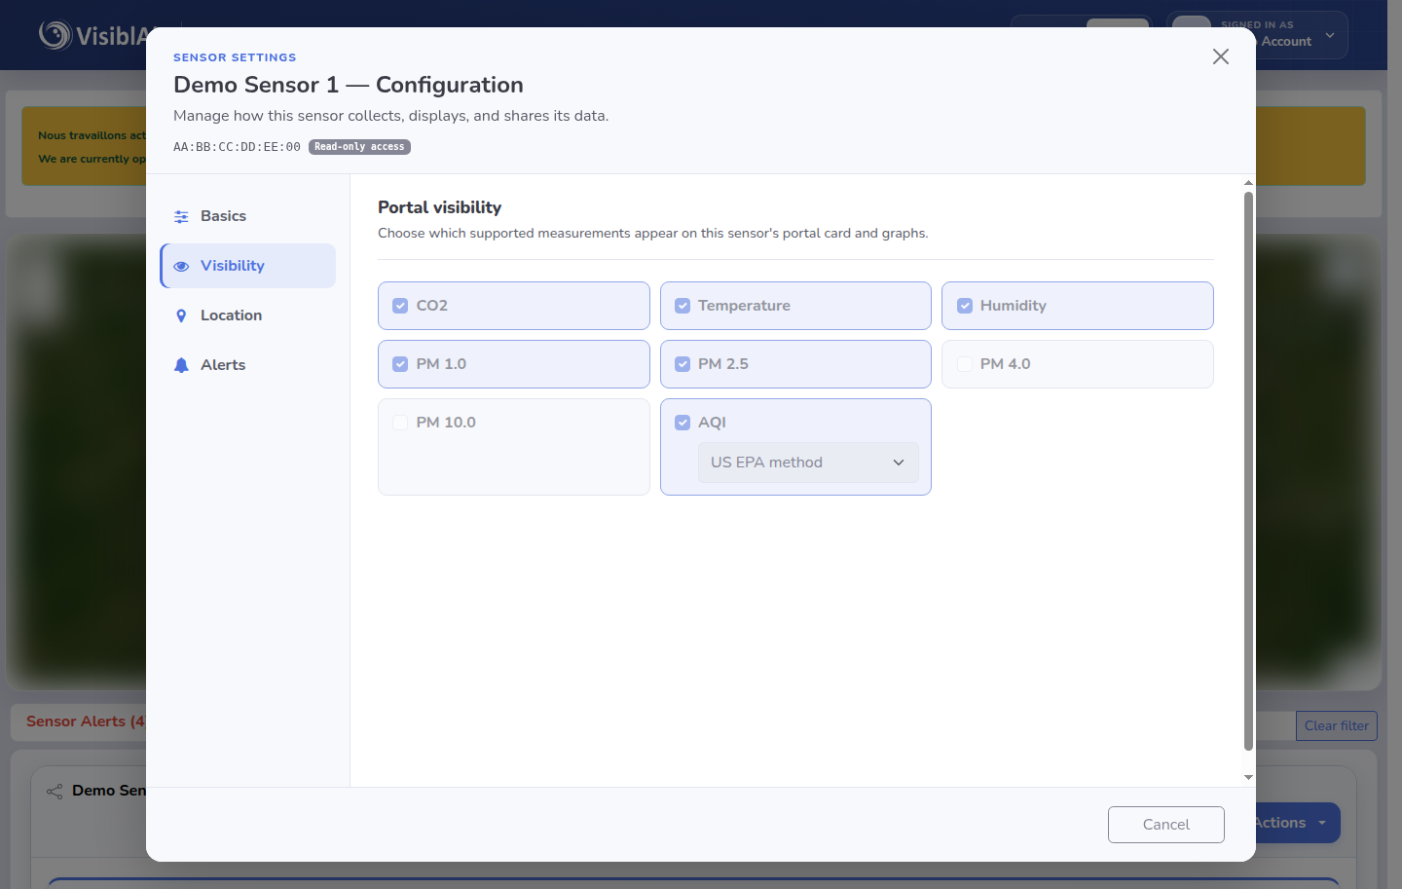Image resolution: width=1402 pixels, height=889 pixels.
Task: Enable the PM 10.0 checkbox
Action: pos(400,423)
